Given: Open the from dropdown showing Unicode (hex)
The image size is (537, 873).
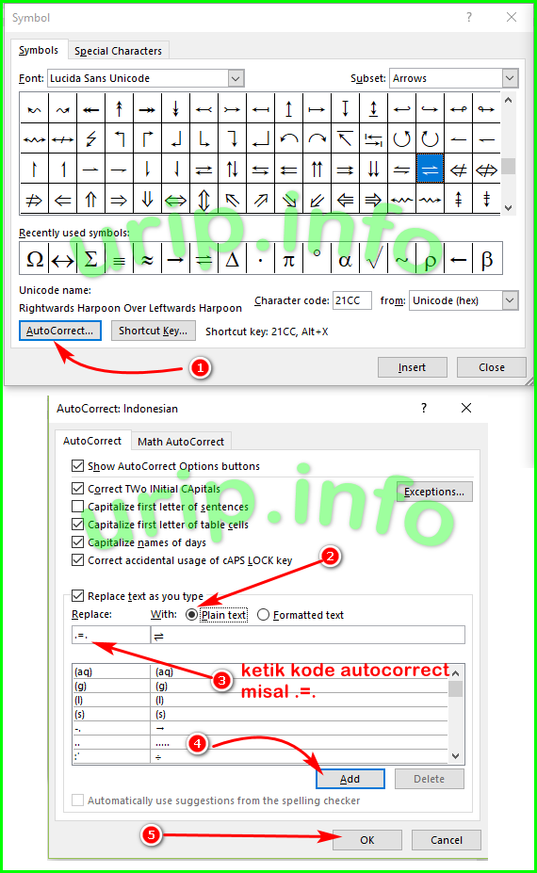Looking at the screenshot, I should pyautogui.click(x=510, y=300).
